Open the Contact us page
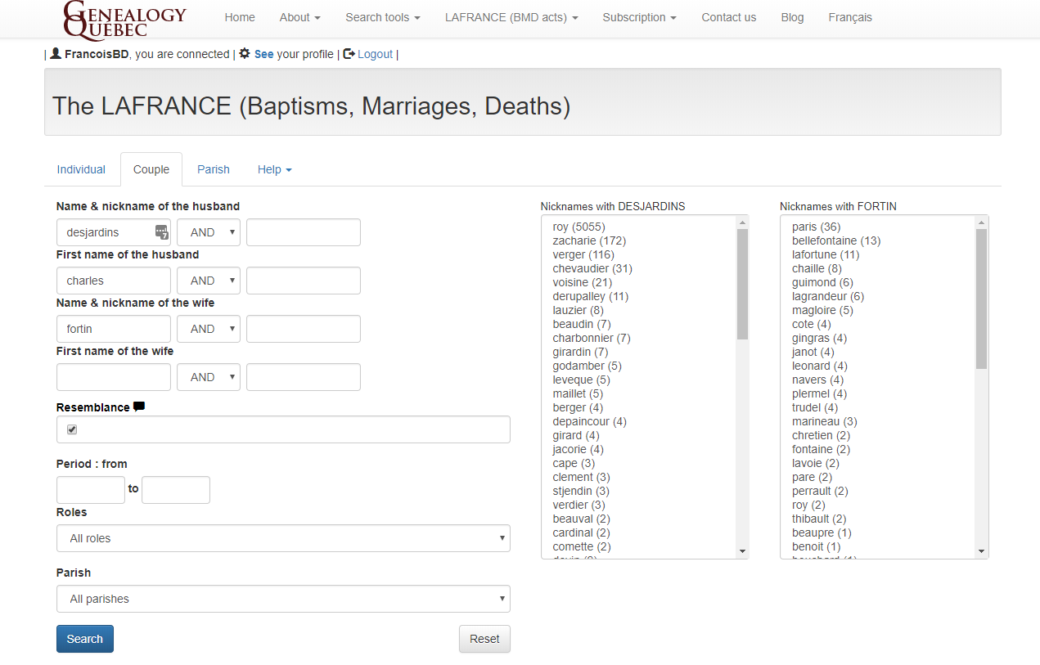 click(x=729, y=17)
